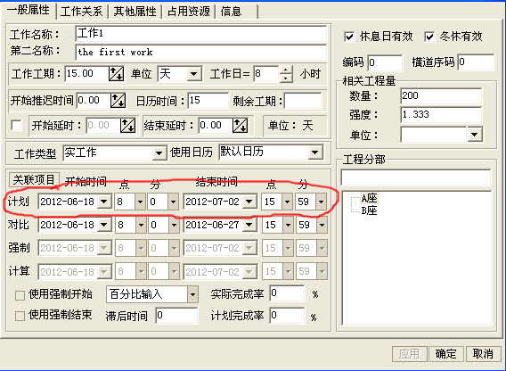Screen dimensions: 506x371
Task: Click the 横道序码 input field
Action: pyautogui.click(x=476, y=62)
